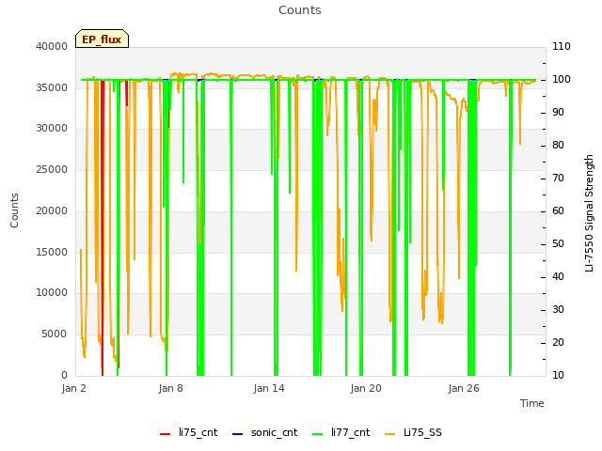Click the Jan 26 tick label
Viewport: 602px width, 451px height.
click(x=464, y=388)
